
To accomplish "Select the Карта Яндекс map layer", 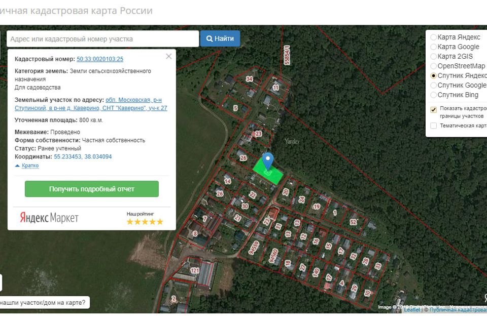I will pos(433,37).
